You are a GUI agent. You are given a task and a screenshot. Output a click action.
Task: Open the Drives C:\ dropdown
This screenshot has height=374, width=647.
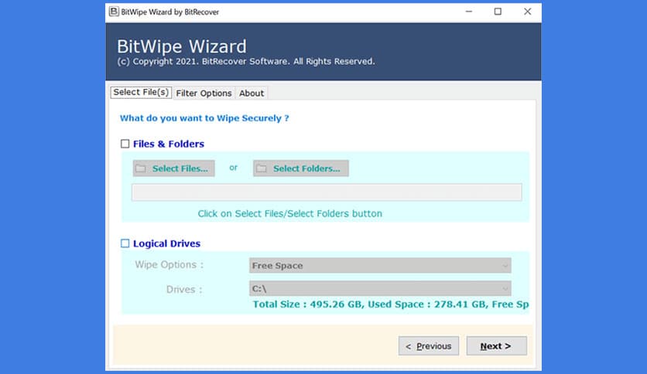380,288
